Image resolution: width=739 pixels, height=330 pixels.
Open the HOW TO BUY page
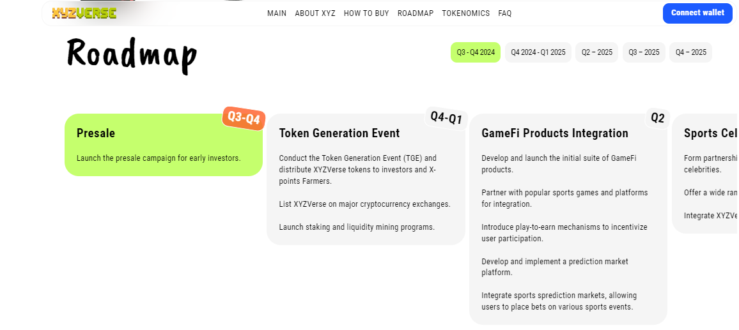tap(366, 13)
